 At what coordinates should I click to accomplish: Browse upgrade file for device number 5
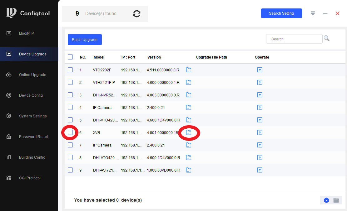point(189,120)
